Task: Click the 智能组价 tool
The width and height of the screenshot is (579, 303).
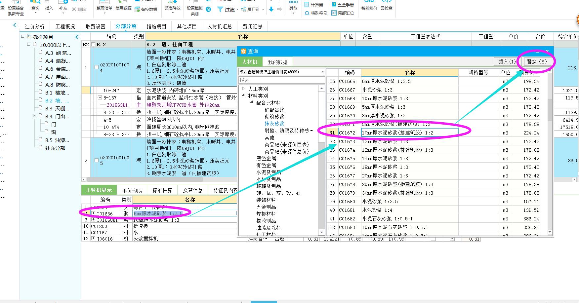Action: tap(369, 6)
